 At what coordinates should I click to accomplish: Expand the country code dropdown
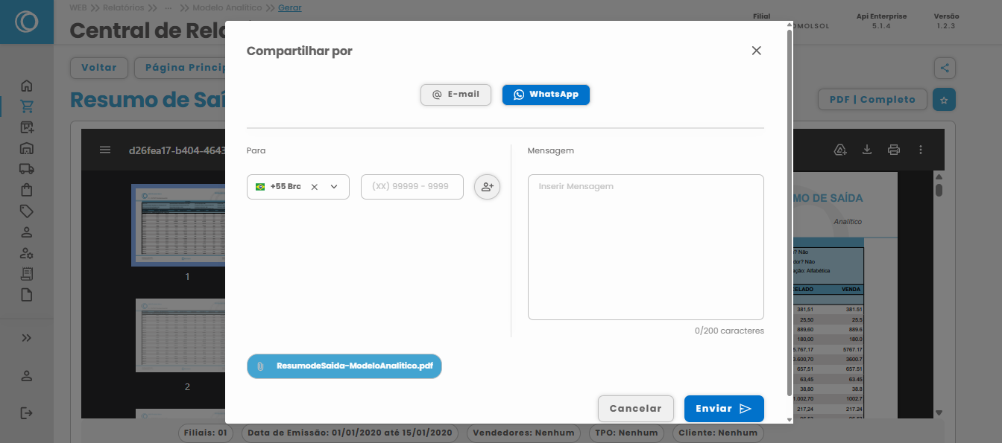click(x=334, y=187)
